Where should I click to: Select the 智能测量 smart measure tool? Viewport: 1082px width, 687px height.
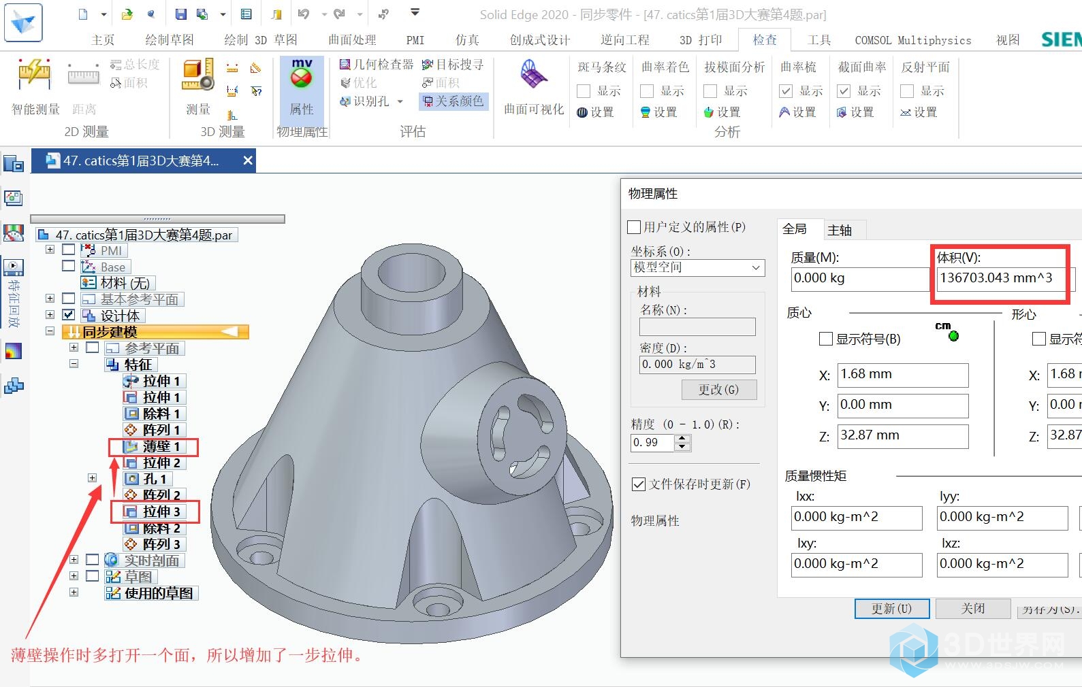(x=35, y=86)
